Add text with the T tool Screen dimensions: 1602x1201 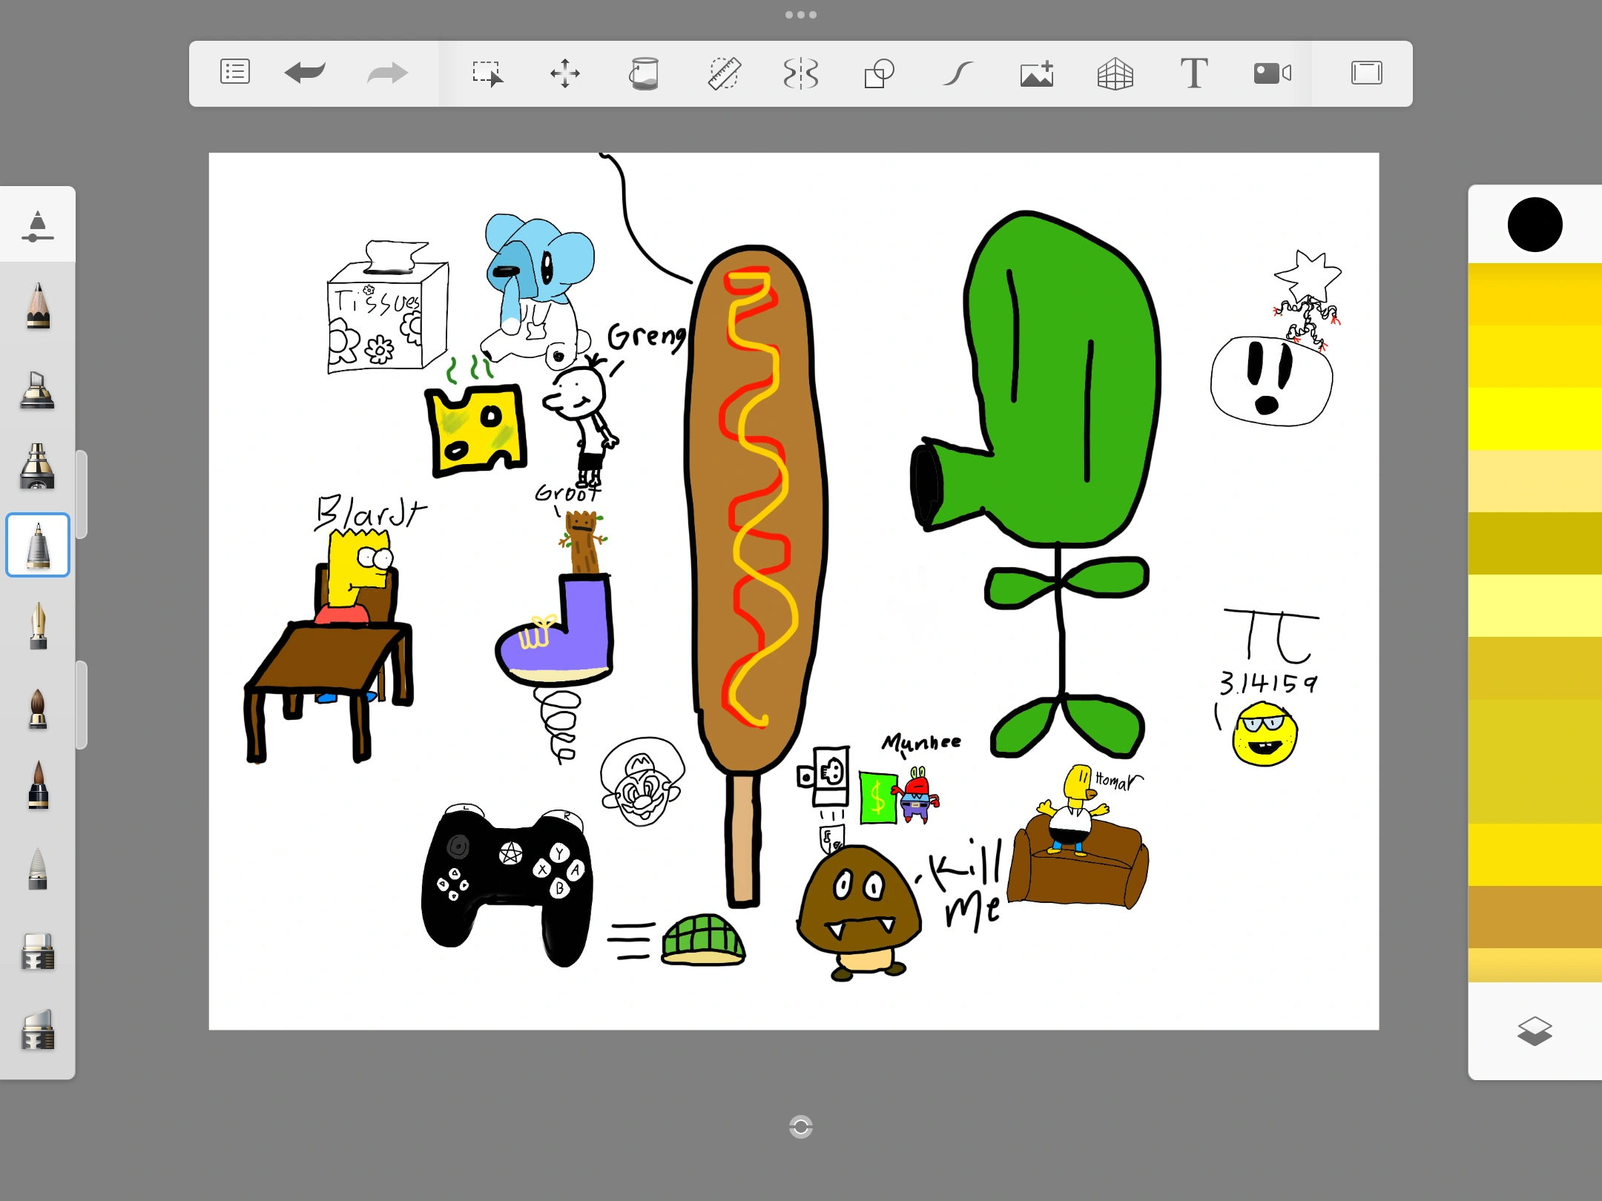(1193, 73)
